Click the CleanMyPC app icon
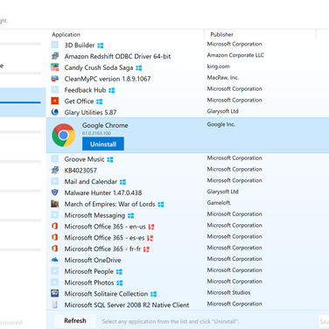Viewport: 329px width, 329px height. tap(55, 79)
